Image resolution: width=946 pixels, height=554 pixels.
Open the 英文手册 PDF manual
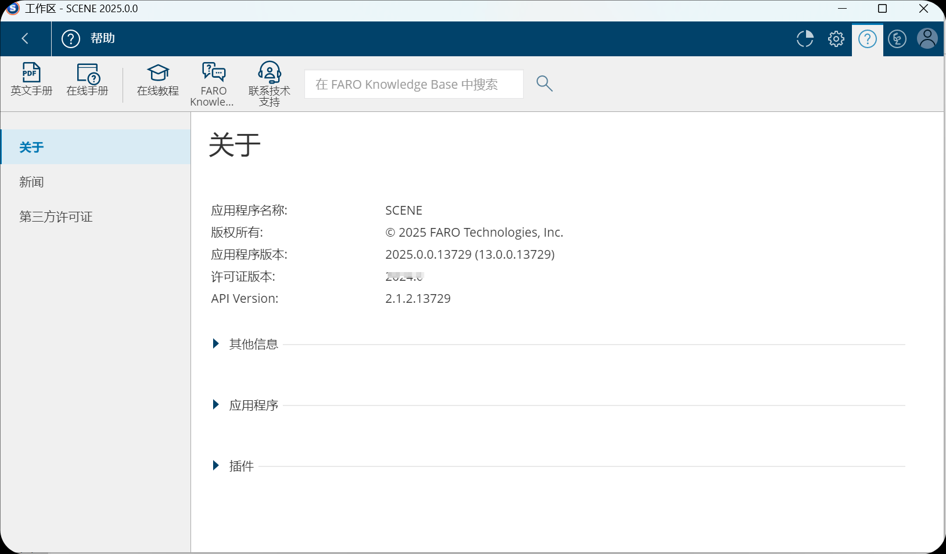[31, 79]
